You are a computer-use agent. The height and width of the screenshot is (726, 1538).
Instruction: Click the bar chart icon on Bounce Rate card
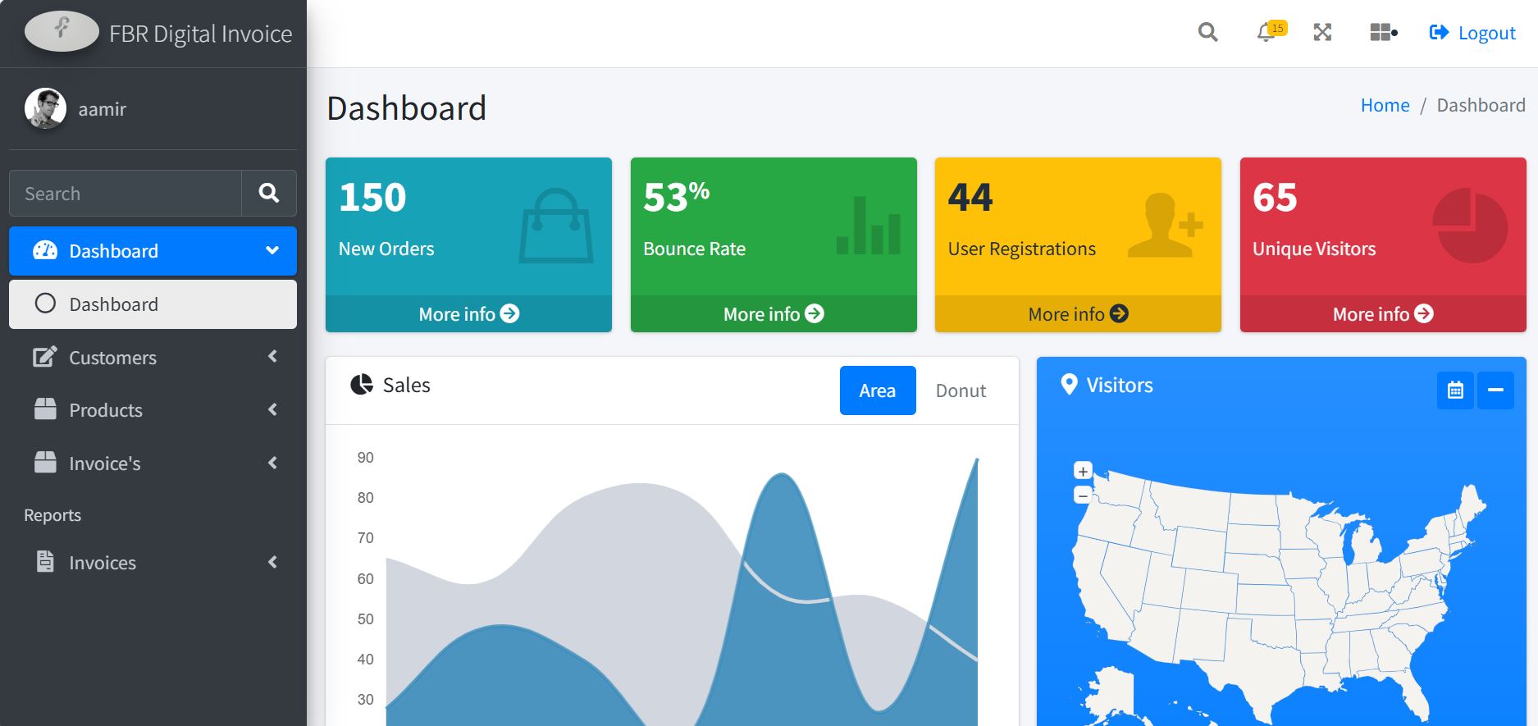pos(868,226)
